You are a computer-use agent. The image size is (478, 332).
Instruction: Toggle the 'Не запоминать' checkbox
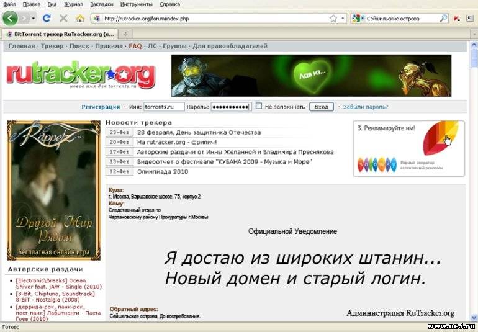pos(259,106)
